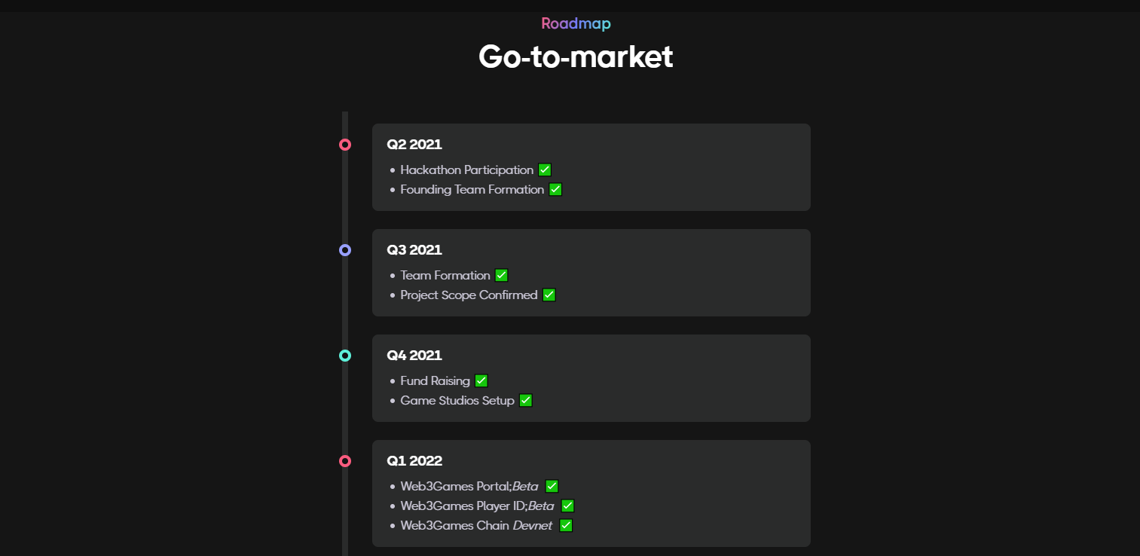Click the Q1 2022 timeline marker circle
1140x556 pixels.
tap(345, 461)
